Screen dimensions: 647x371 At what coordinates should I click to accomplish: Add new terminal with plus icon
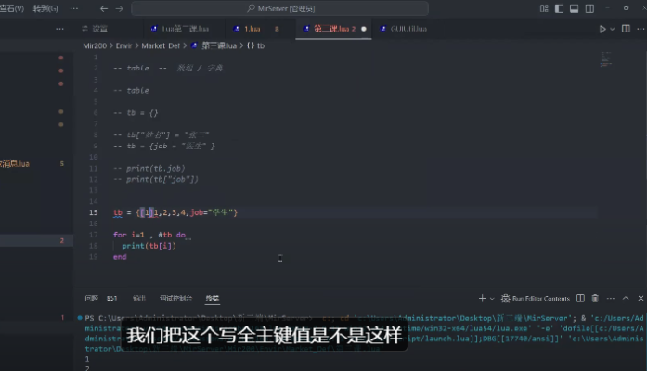pos(482,298)
